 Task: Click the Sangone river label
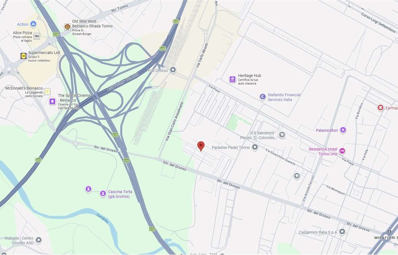(x=102, y=219)
